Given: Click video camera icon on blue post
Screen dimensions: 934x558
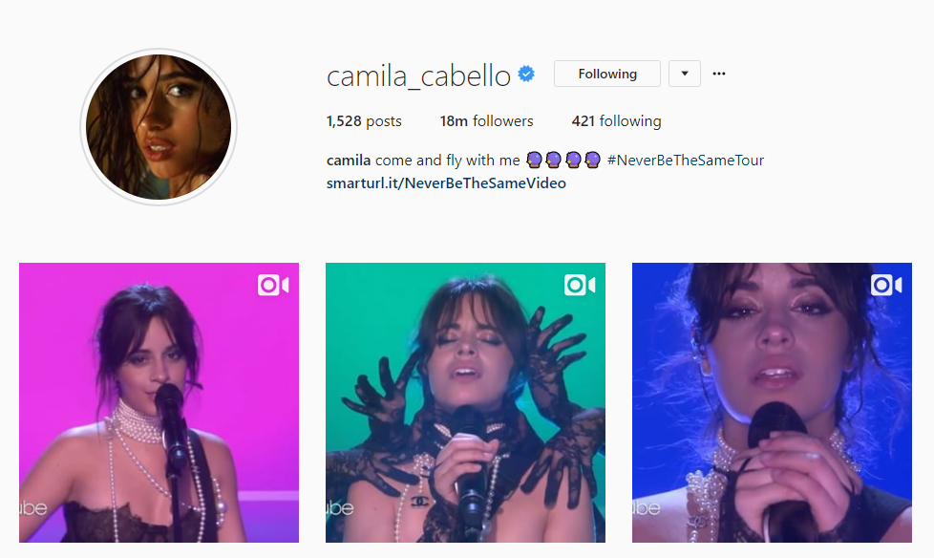Looking at the screenshot, I should click(886, 285).
